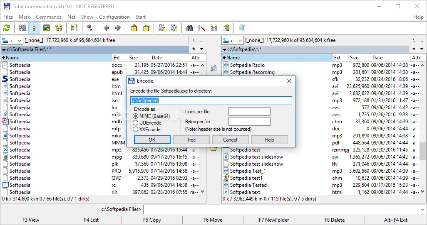Click the F5 Copy button
427x225 pixels.
pos(152,220)
